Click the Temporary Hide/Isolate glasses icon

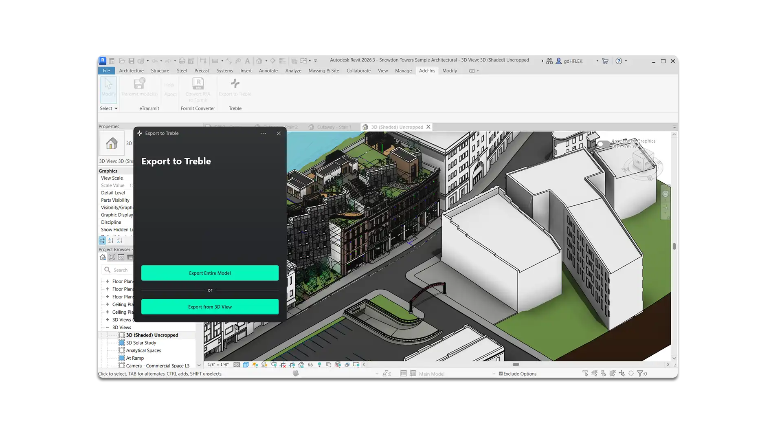coord(310,365)
